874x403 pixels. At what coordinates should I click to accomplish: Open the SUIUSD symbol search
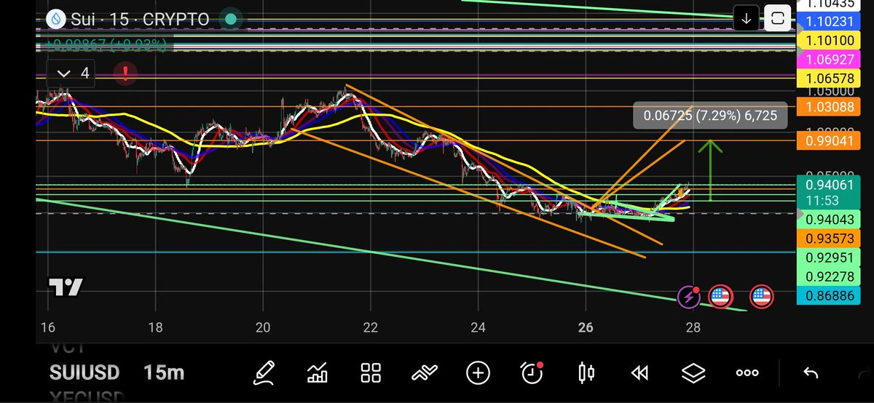click(84, 373)
